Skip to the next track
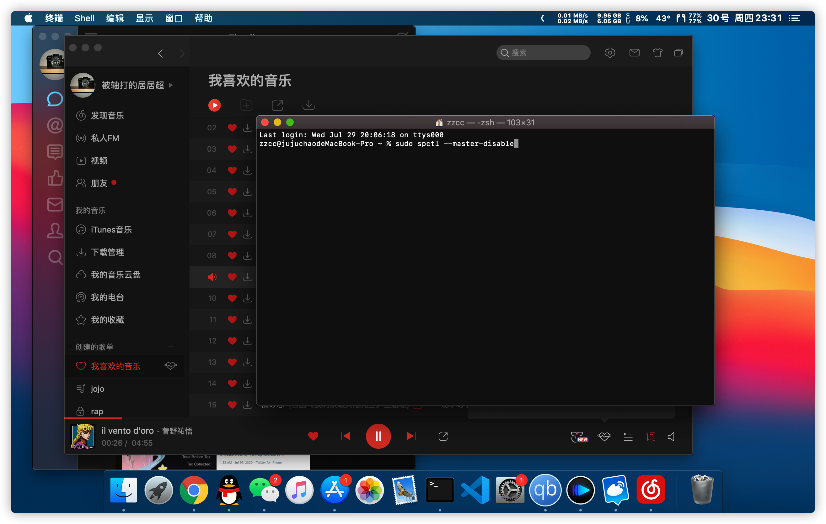 [410, 436]
